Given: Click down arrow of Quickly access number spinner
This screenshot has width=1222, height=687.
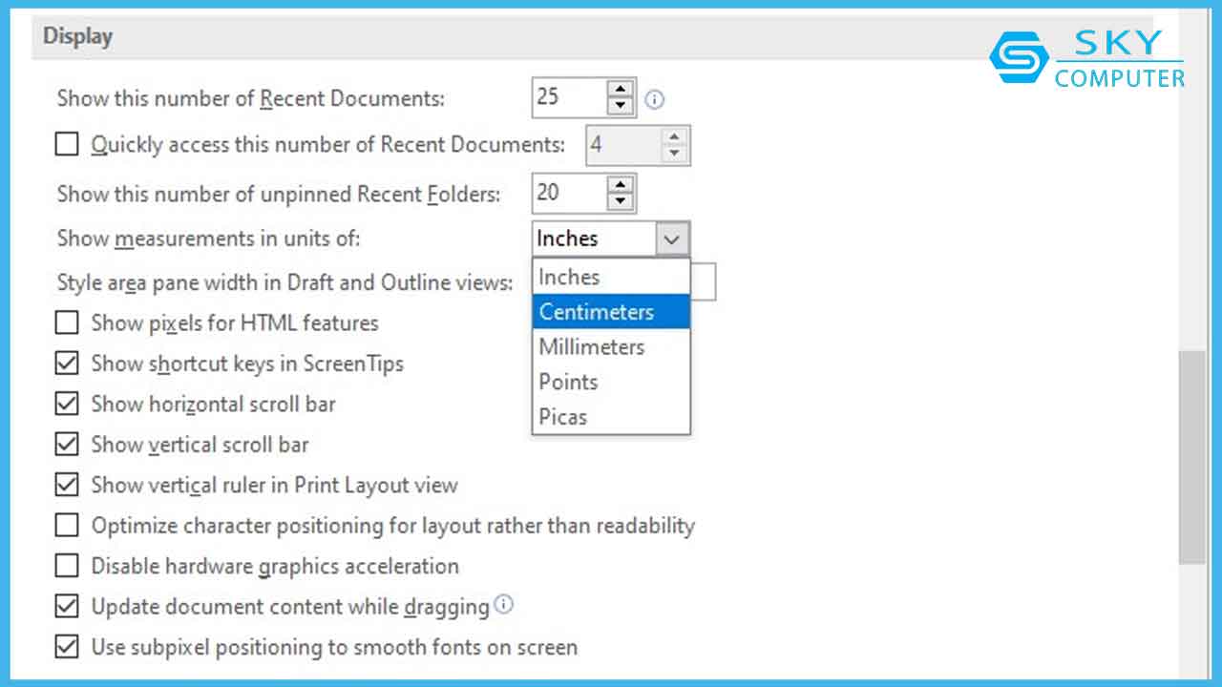Looking at the screenshot, I should coord(674,154).
